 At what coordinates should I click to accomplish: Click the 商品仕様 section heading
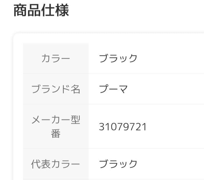click(41, 11)
